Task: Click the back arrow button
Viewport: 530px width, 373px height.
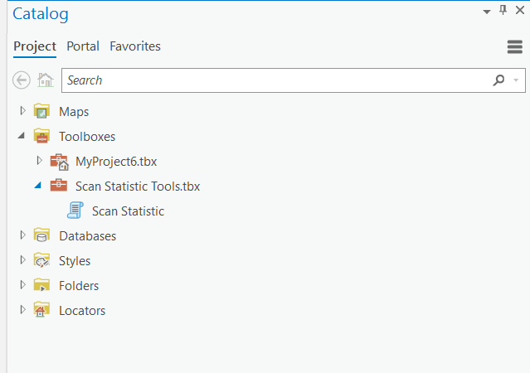Action: click(22, 80)
